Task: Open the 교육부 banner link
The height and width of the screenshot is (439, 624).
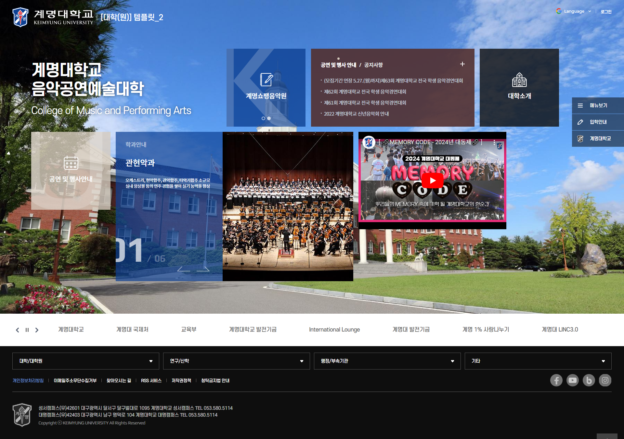Action: (189, 330)
